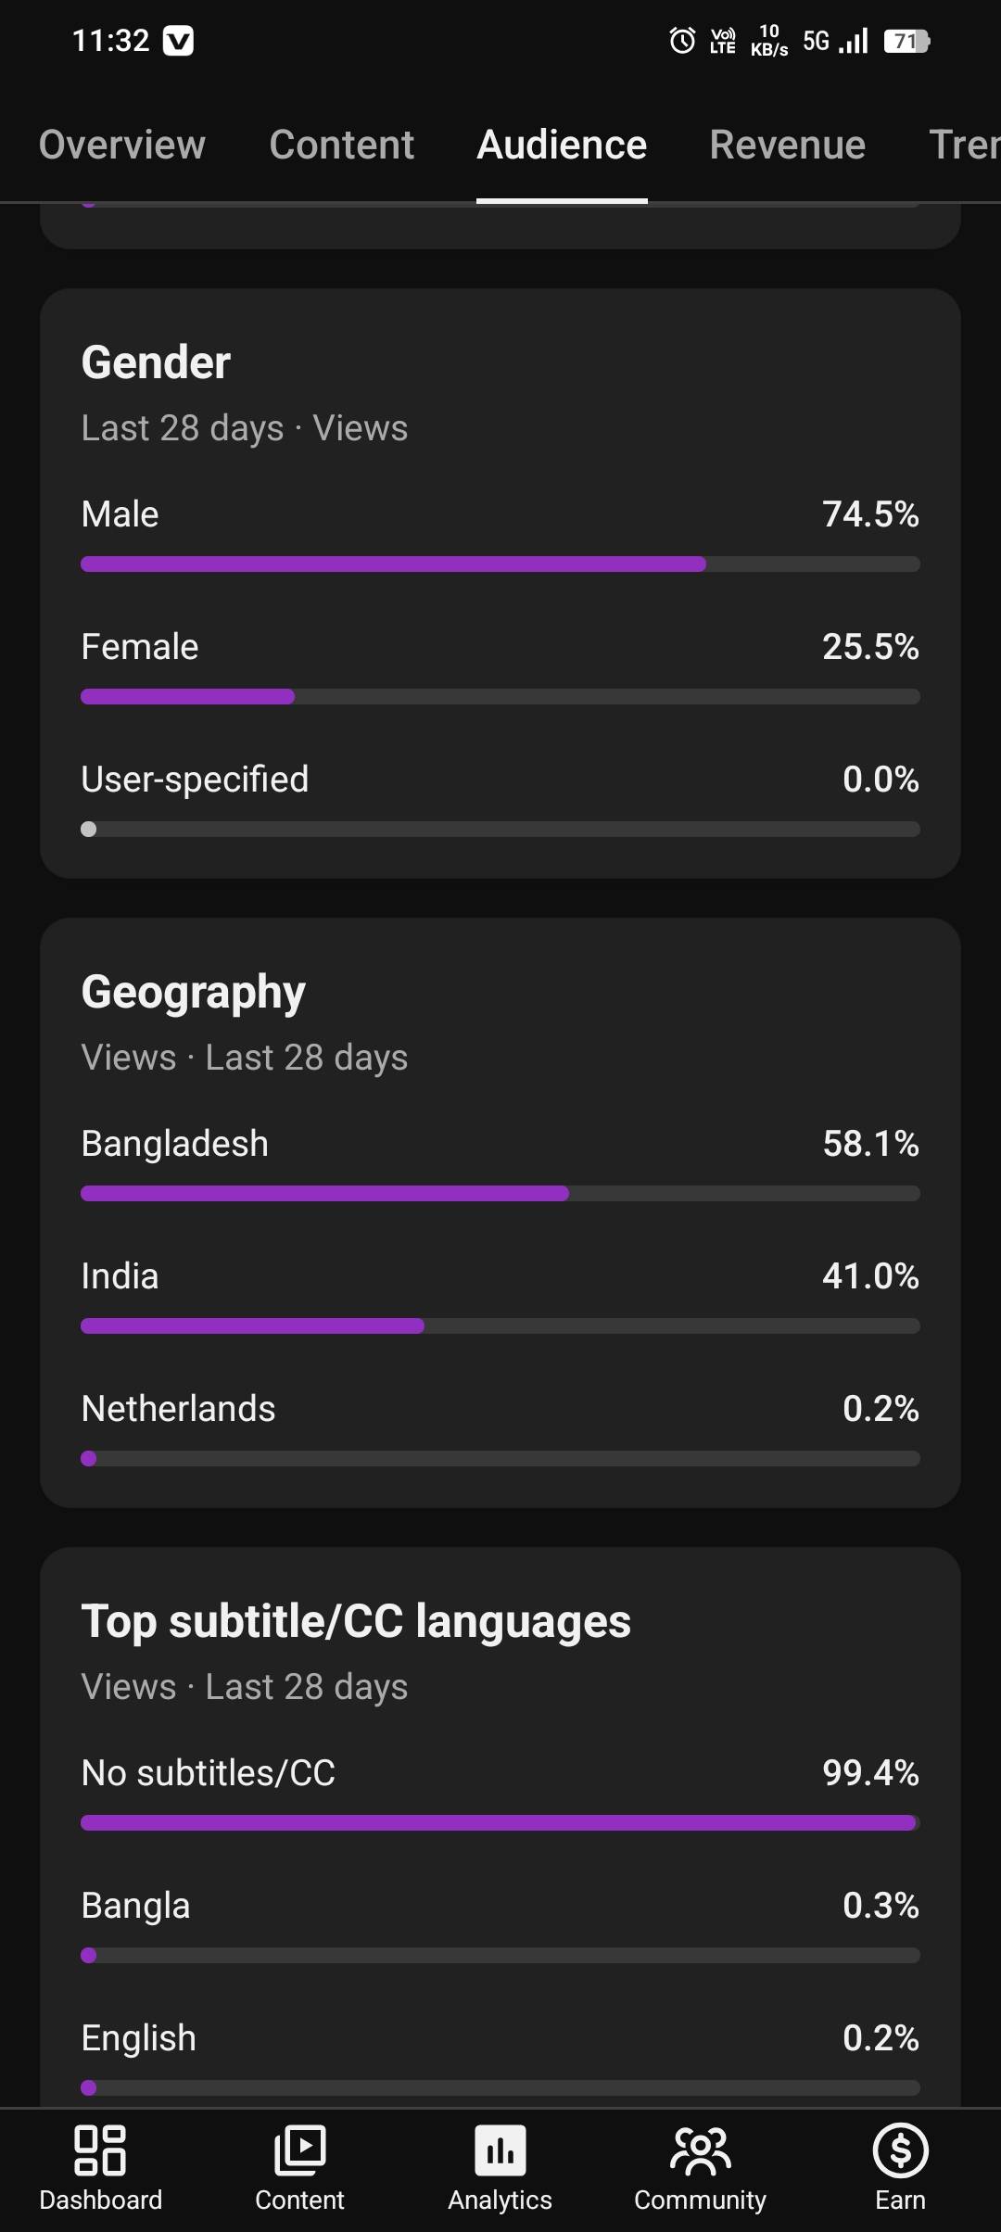
Task: Select the India geography row
Action: point(500,1276)
